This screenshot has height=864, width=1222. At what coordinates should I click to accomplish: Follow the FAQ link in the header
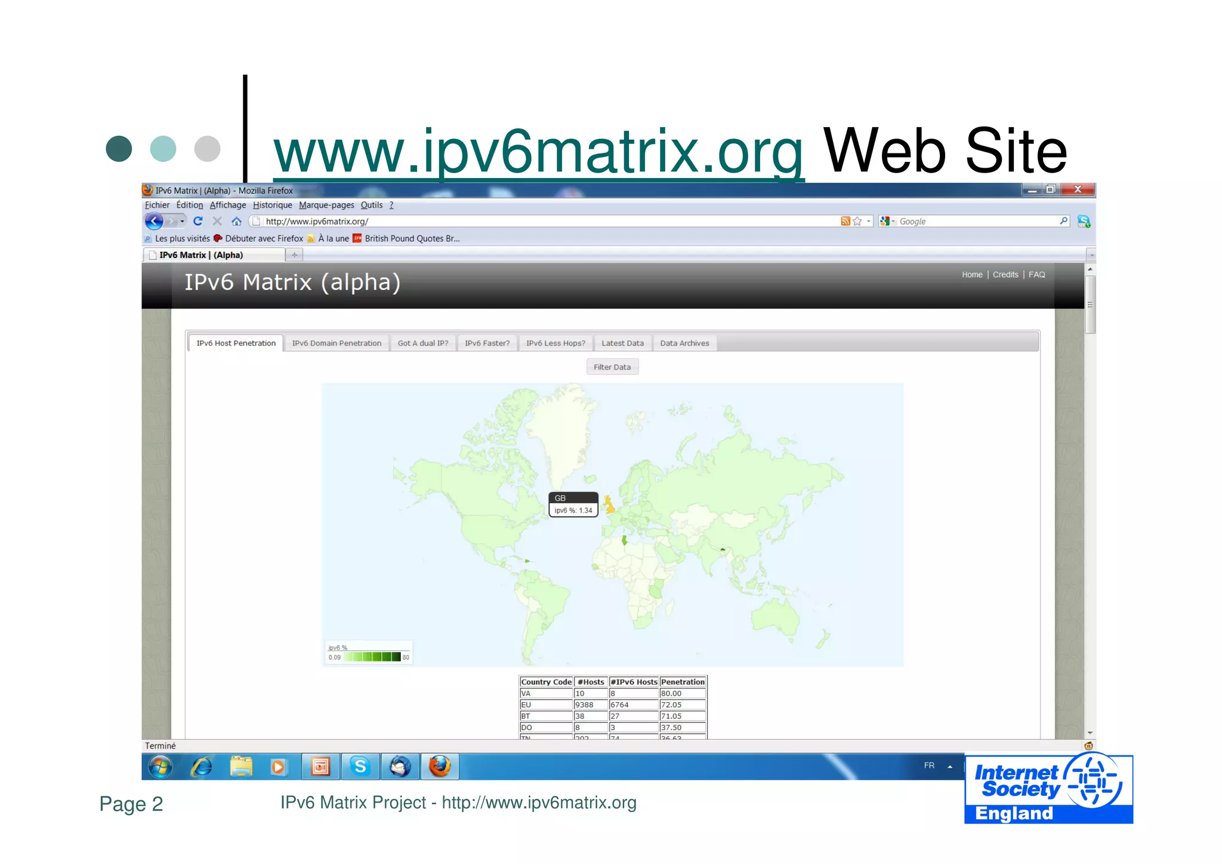[1036, 275]
